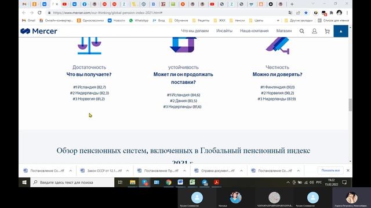Click the Windows taskbar search box

(x=72, y=183)
